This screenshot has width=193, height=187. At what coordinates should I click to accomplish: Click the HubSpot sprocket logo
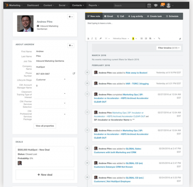7,5
